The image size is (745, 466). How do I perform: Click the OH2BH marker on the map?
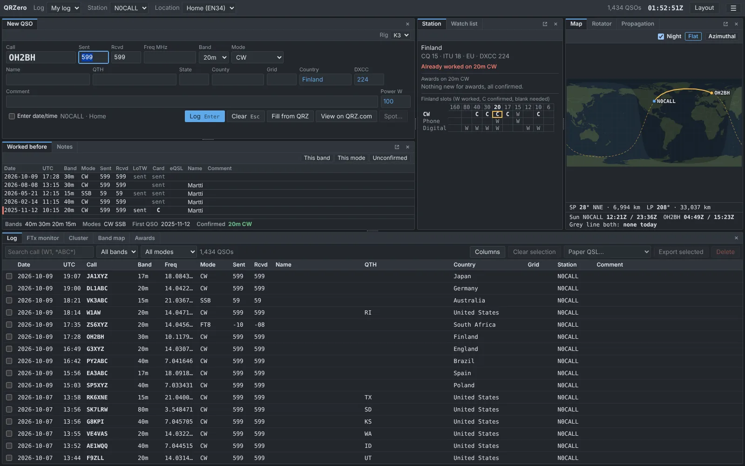click(712, 93)
